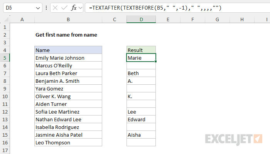
Task: Select row 2 header
Action: (x=5, y=35)
